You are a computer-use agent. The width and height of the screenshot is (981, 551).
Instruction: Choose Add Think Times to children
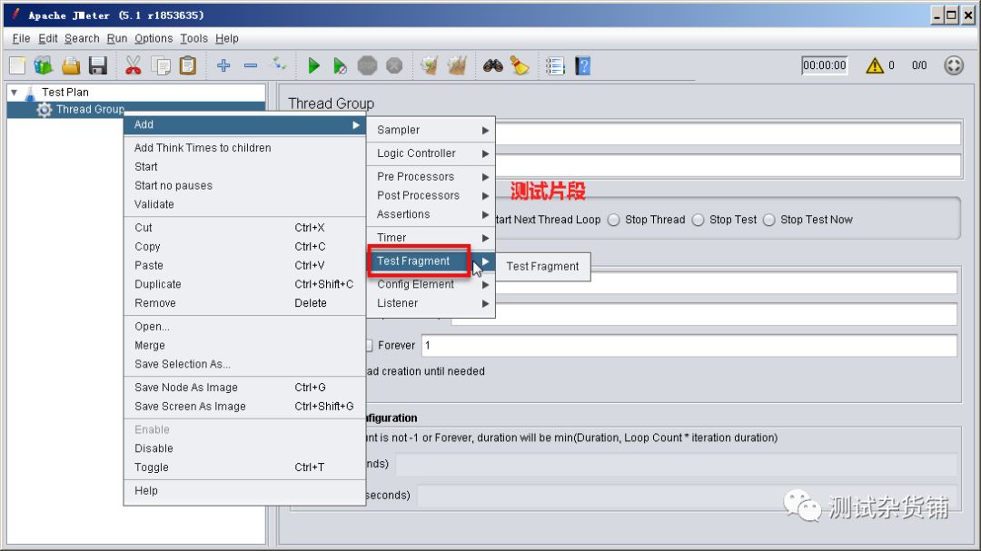(244, 148)
